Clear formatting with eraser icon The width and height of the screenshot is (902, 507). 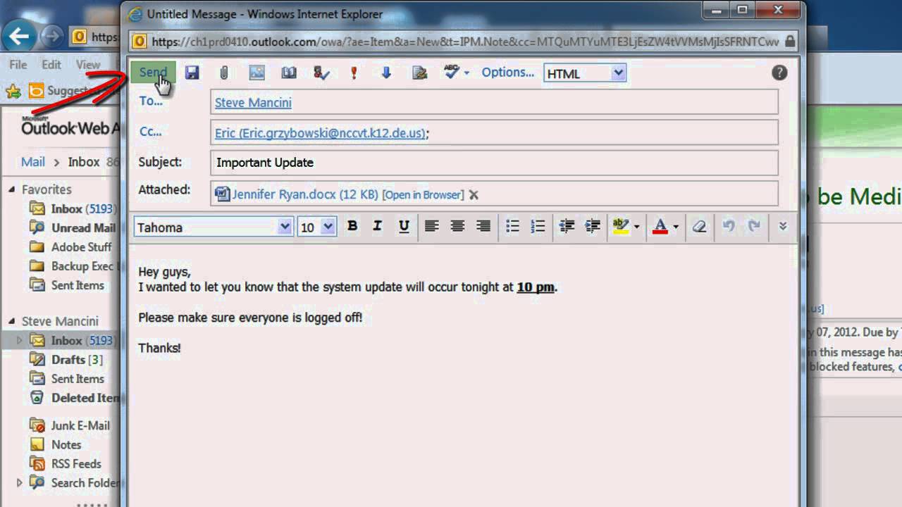click(x=699, y=226)
